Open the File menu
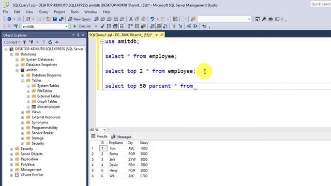 (6, 12)
